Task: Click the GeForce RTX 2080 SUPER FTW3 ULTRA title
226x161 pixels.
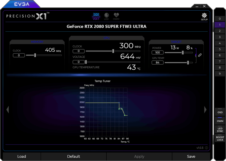Action: pyautogui.click(x=107, y=27)
